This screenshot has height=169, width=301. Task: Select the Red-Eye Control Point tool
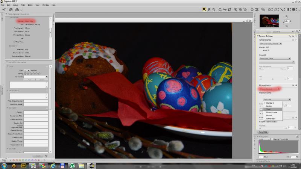[x=257, y=9]
